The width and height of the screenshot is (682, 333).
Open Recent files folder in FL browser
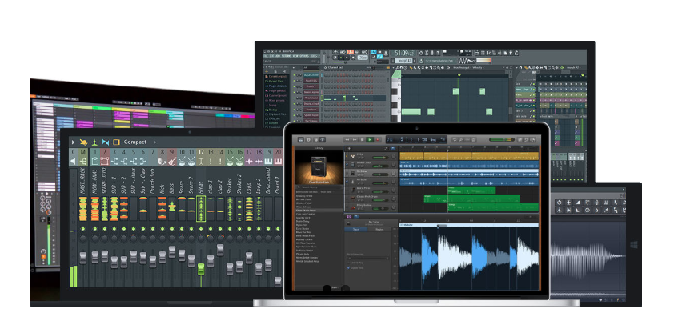point(275,82)
